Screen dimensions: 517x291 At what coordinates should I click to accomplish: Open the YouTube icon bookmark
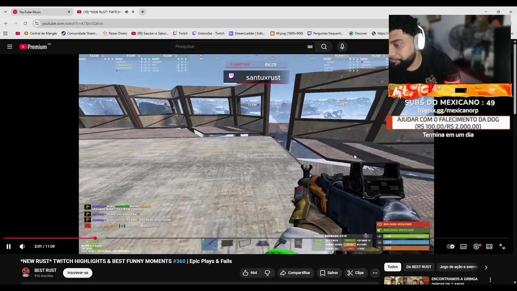click(17, 34)
